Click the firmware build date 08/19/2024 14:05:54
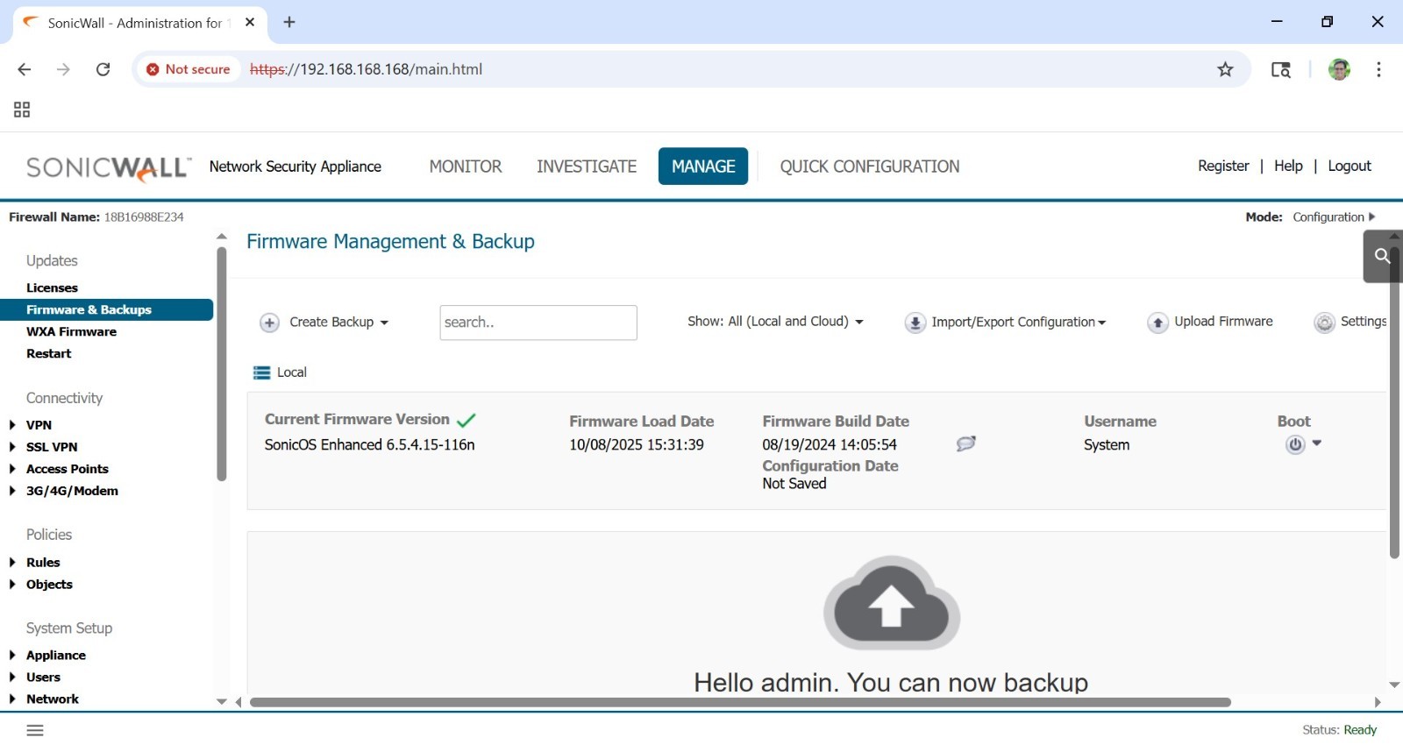Viewport: 1403px width, 745px height. coord(830,444)
